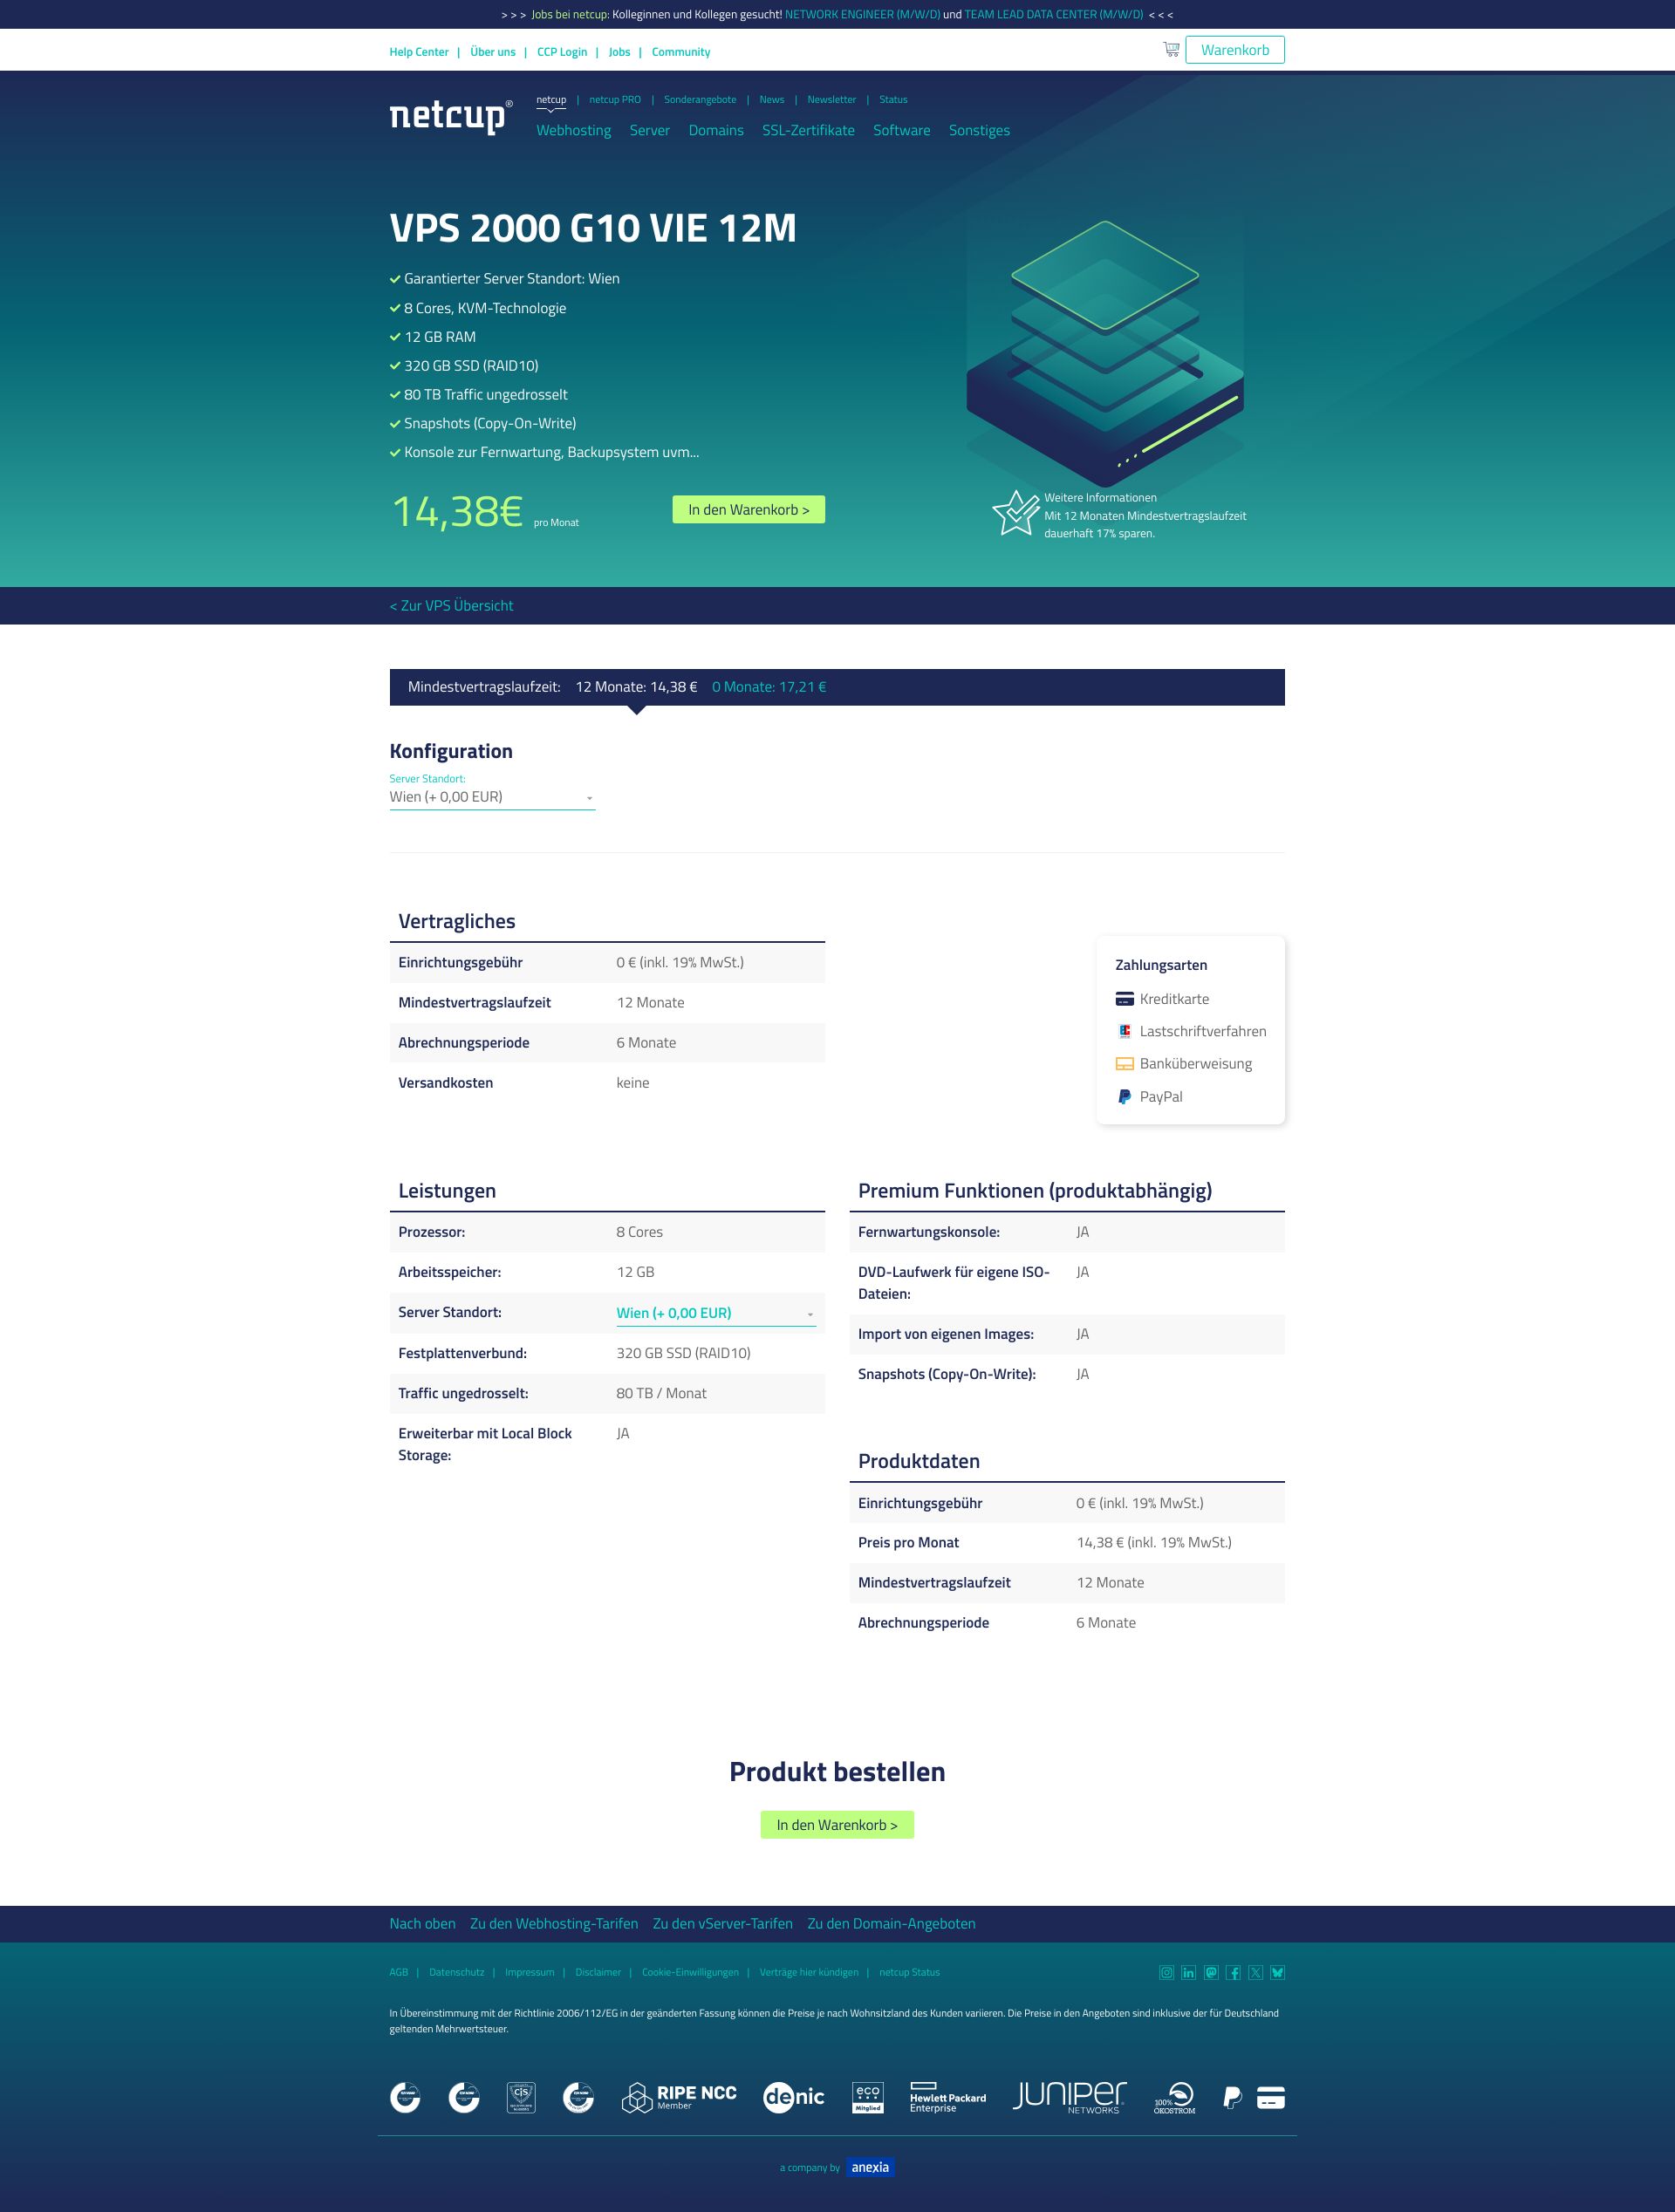Viewport: 1675px width, 2212px height.
Task: Click the Nach oben link
Action: point(422,1923)
